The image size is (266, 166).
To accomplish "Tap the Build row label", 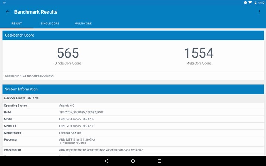I will (x=7, y=112).
